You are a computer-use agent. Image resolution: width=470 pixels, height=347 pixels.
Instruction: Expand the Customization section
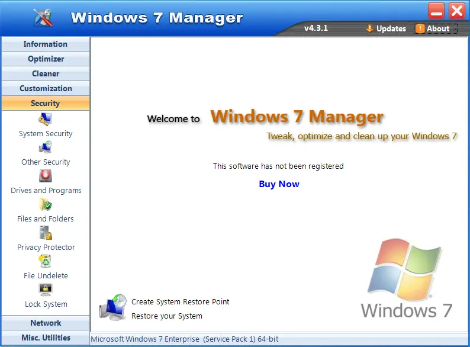point(46,88)
